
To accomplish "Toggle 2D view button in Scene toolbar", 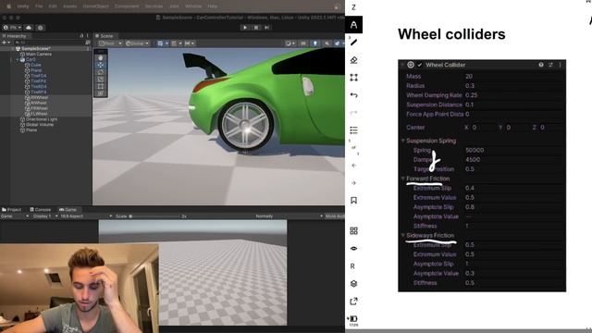I will click(303, 43).
